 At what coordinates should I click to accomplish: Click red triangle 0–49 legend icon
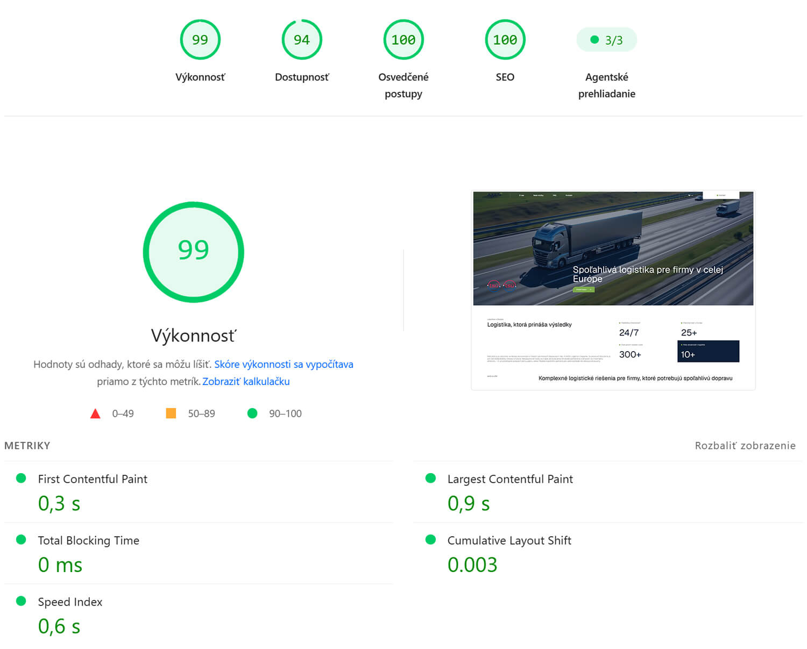coord(95,413)
